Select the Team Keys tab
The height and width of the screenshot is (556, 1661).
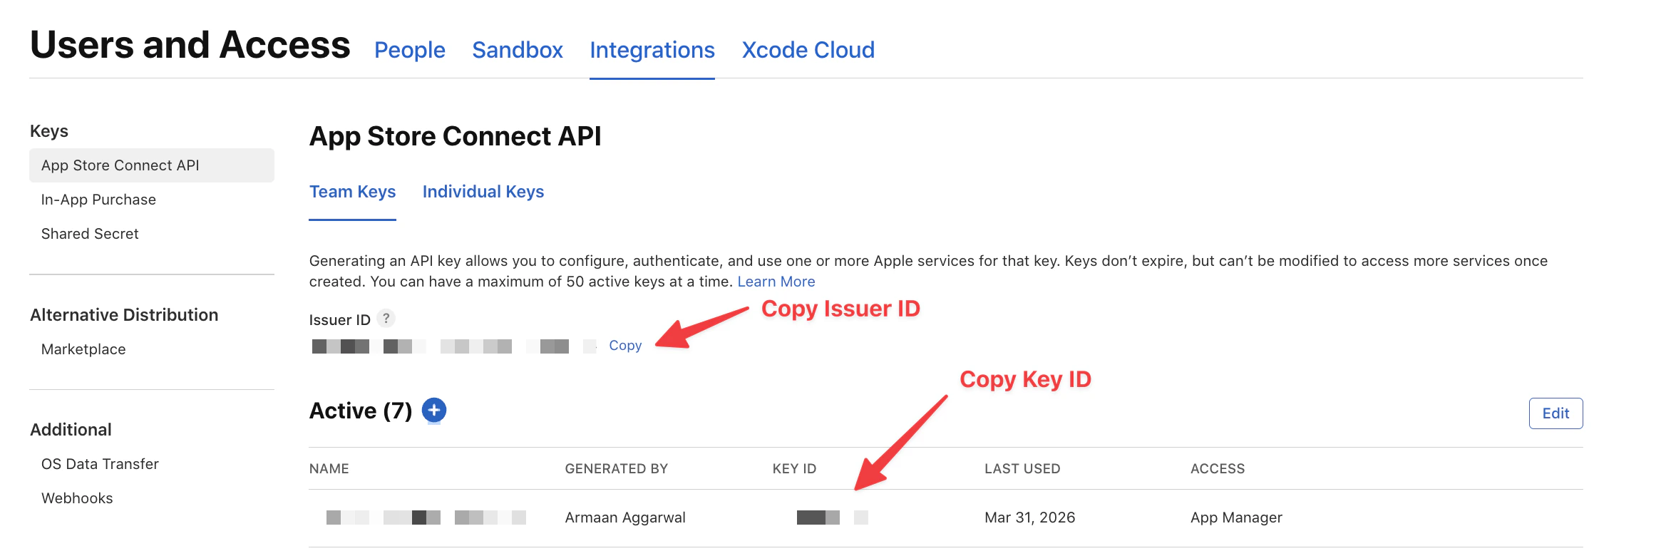tap(351, 191)
